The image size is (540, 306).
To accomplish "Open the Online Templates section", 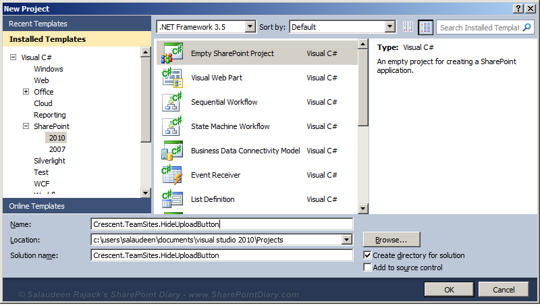I will [77, 206].
